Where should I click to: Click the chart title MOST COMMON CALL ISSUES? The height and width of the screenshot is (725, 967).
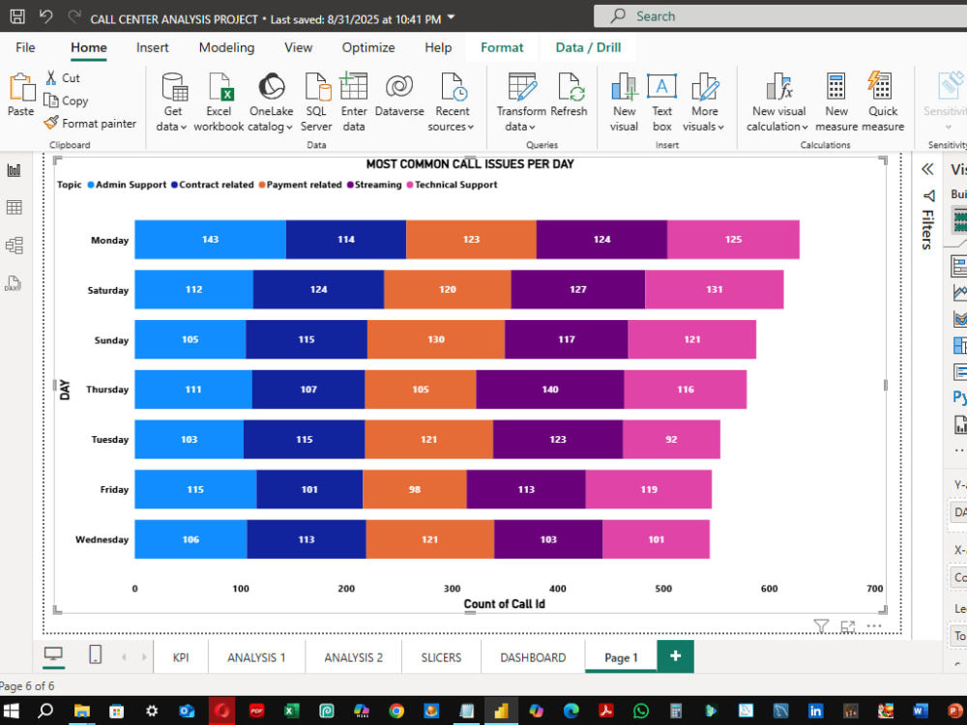tap(470, 164)
